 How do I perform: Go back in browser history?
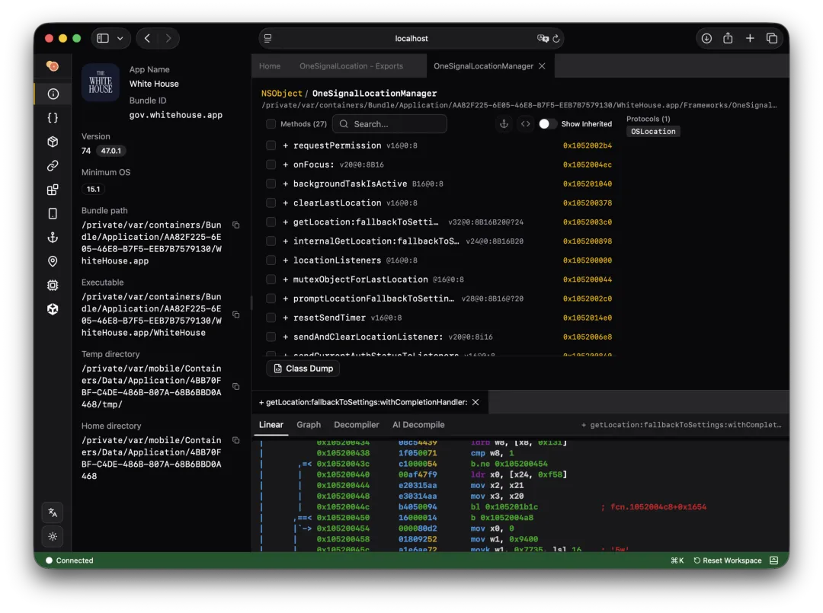[148, 38]
